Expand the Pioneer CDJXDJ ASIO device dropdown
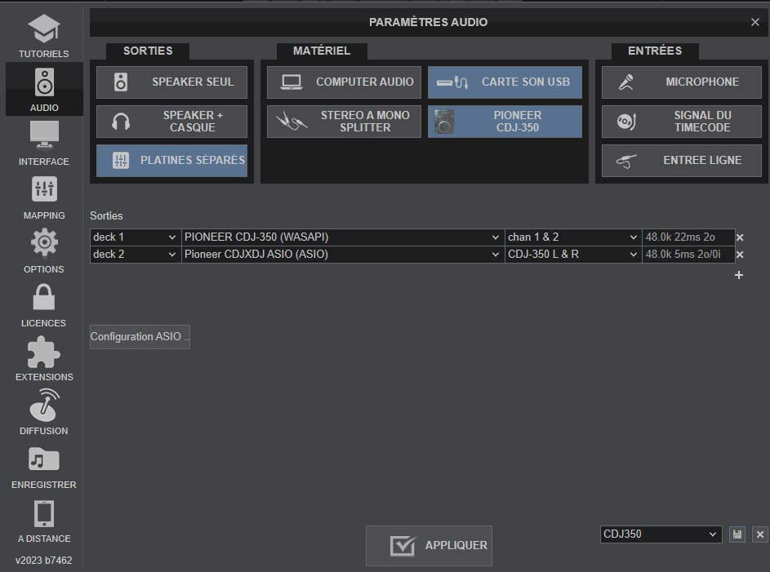The image size is (770, 572). click(x=343, y=255)
